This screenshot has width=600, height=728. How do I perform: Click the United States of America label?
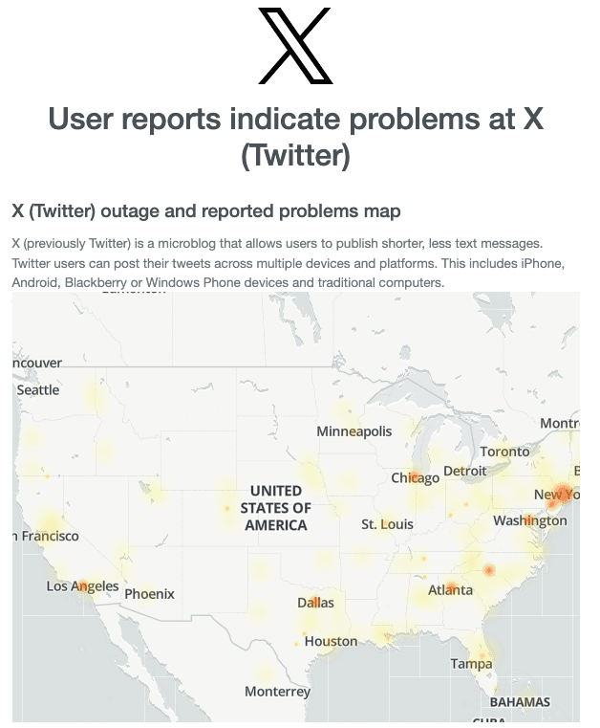tap(275, 508)
